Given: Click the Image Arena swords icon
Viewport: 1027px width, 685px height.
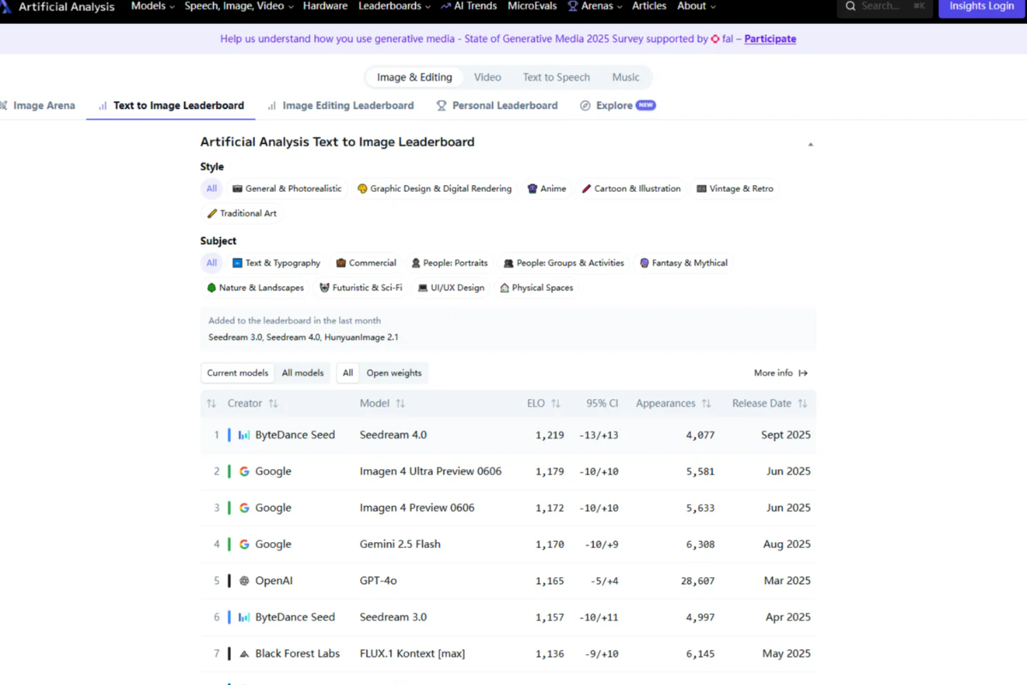Looking at the screenshot, I should tap(4, 105).
